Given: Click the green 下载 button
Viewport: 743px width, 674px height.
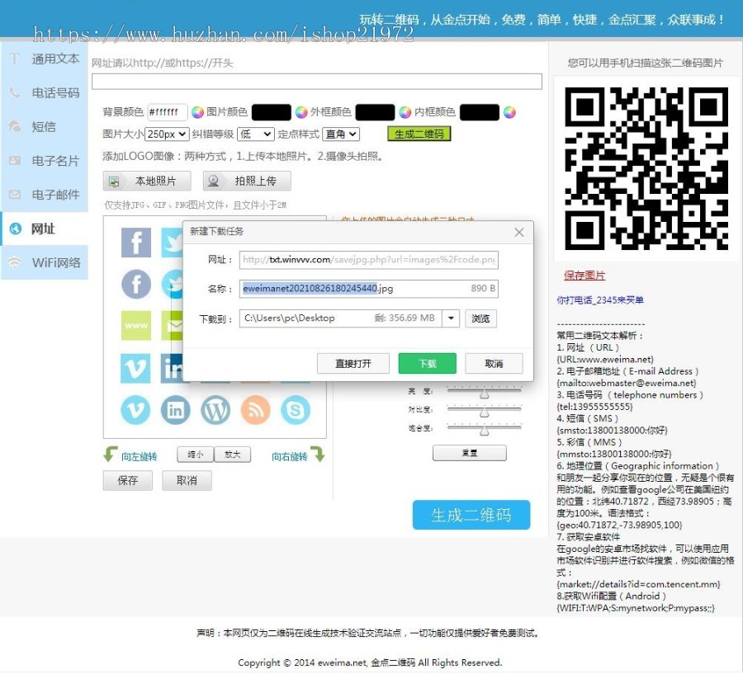Looking at the screenshot, I should (x=428, y=363).
